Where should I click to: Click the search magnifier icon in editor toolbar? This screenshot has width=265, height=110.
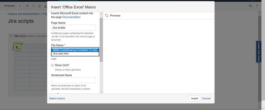click(x=250, y=6)
